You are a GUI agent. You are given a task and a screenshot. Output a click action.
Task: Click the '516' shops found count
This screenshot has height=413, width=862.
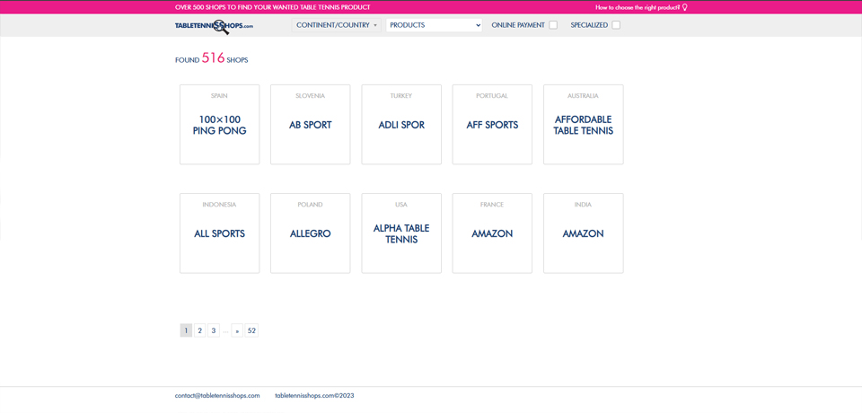(214, 57)
